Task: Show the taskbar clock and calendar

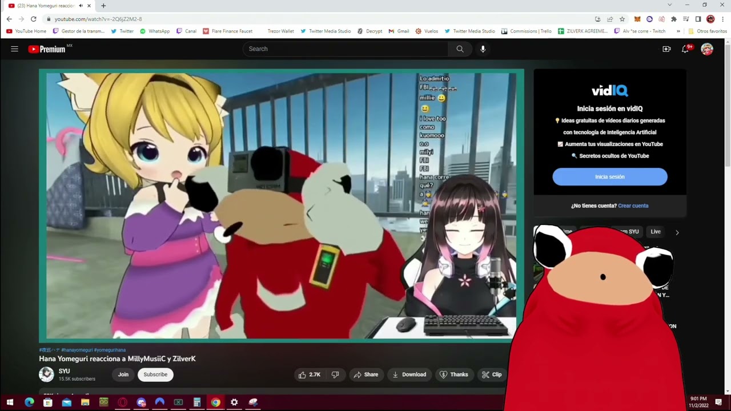Action: point(698,402)
